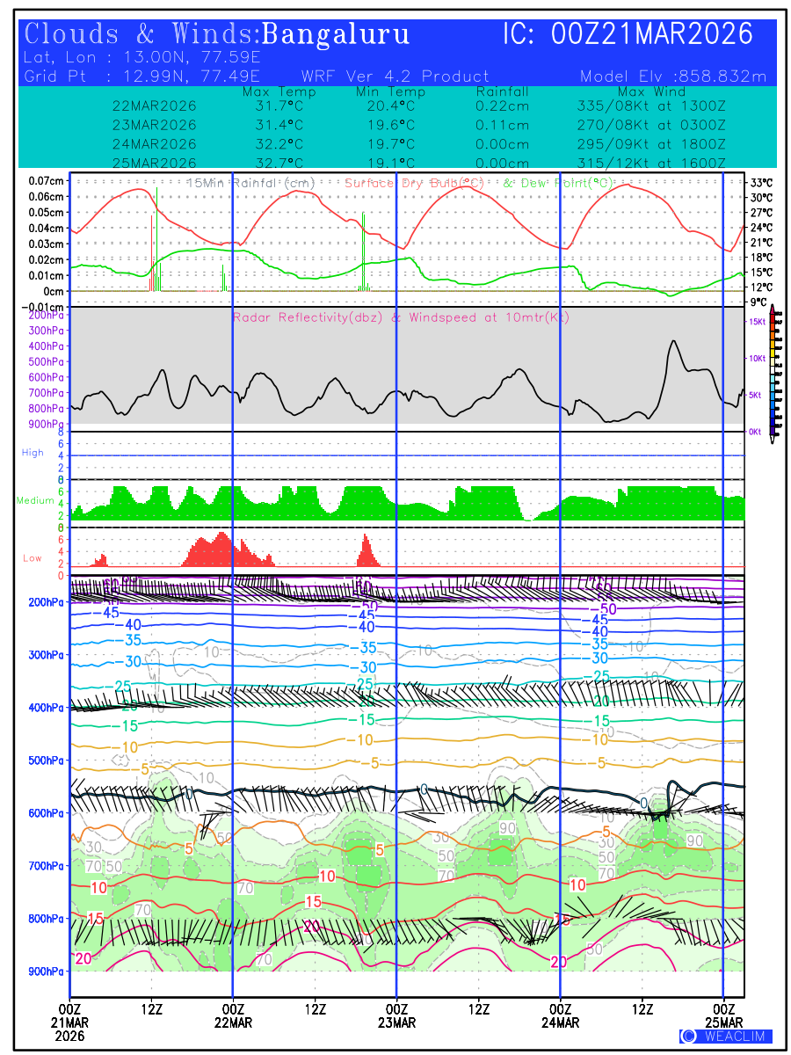The height and width of the screenshot is (1055, 791).
Task: Click the Radar Reflectivity panel title
Action: click(401, 317)
